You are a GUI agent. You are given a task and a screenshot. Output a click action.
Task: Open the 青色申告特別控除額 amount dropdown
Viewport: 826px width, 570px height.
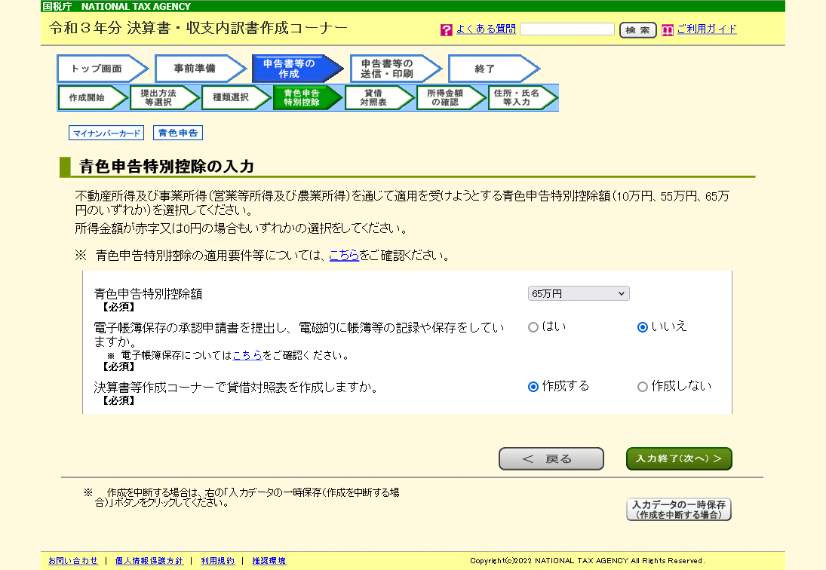pos(579,293)
